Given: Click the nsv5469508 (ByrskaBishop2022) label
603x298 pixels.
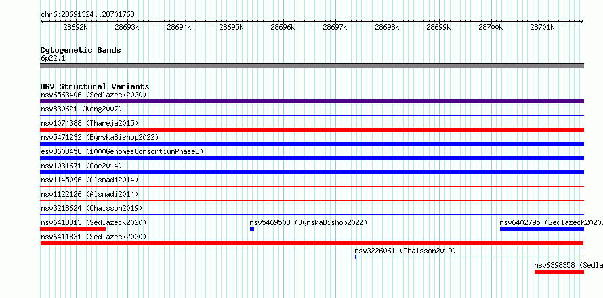Looking at the screenshot, I should [308, 222].
